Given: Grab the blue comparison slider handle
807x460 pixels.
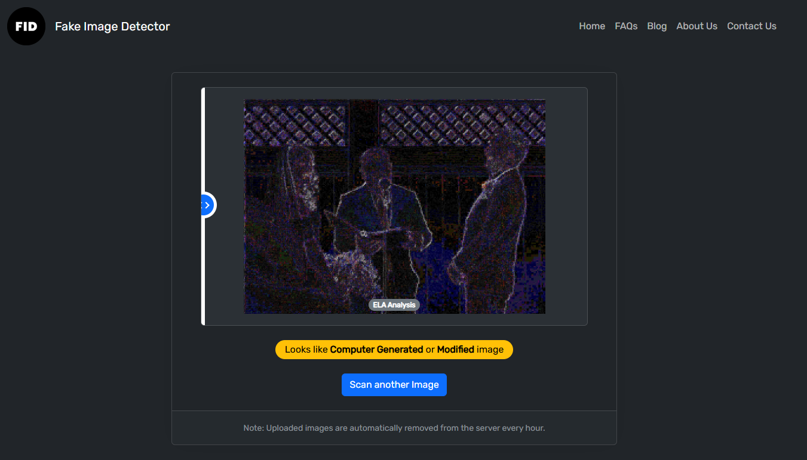Looking at the screenshot, I should 207,205.
